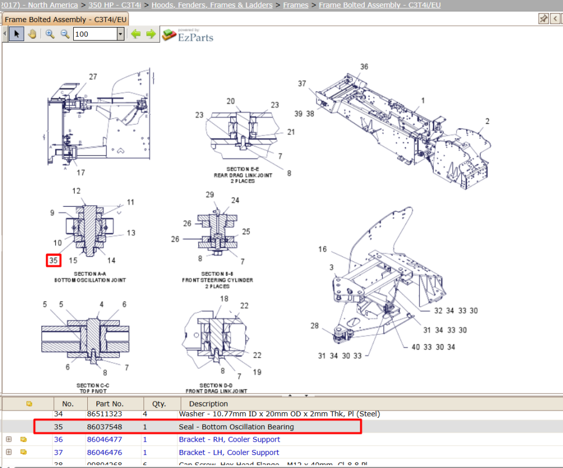Click callout 2 on frame assembly drawing
This screenshot has height=468, width=563.
[x=487, y=122]
